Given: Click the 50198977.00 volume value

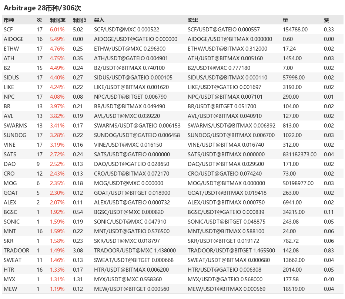Looking at the screenshot, I should click(298, 183).
